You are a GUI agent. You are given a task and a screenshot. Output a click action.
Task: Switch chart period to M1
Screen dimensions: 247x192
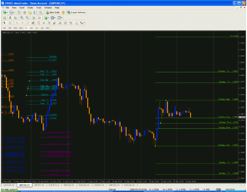click(5, 28)
